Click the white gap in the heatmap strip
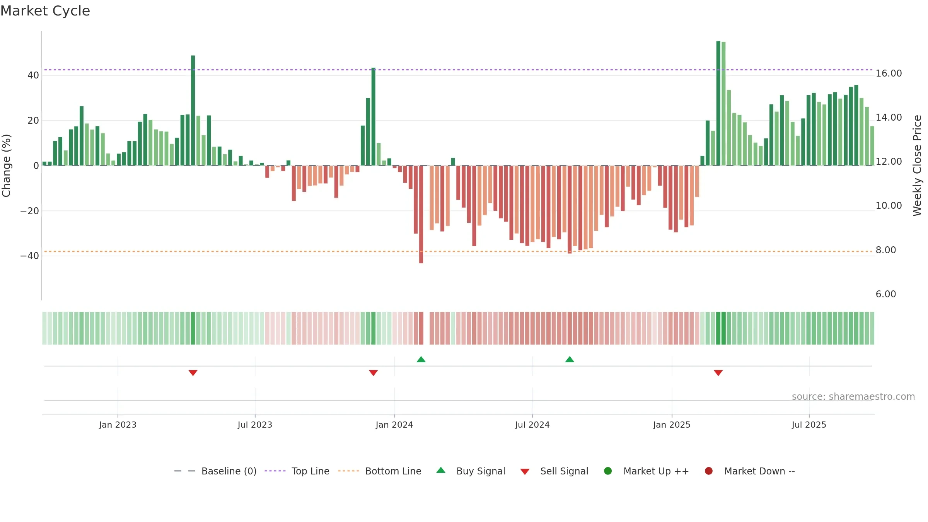This screenshot has height=522, width=928. point(426,328)
